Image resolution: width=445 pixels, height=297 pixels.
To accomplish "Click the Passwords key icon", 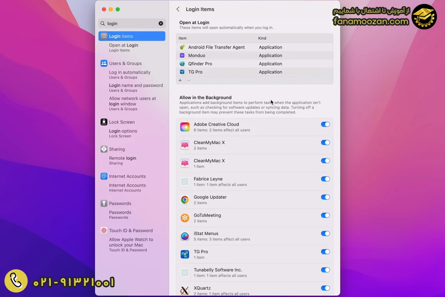I will click(x=104, y=203).
